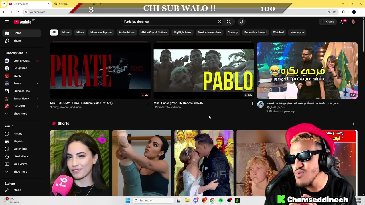Filter by Arabic Music chip
The image size is (365, 205).
(127, 32)
